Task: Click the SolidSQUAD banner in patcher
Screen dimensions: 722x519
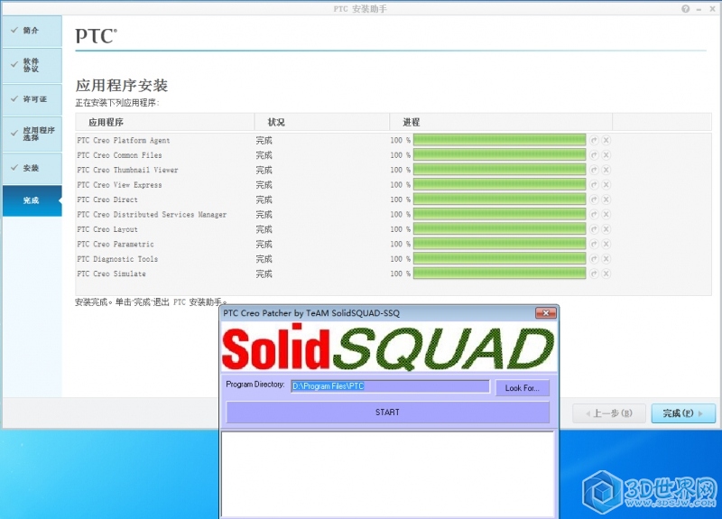Action: point(388,348)
